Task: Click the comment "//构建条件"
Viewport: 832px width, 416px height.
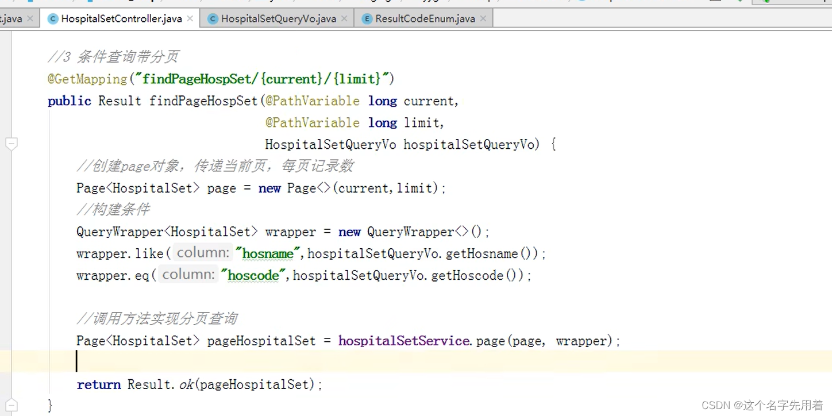Action: click(113, 209)
